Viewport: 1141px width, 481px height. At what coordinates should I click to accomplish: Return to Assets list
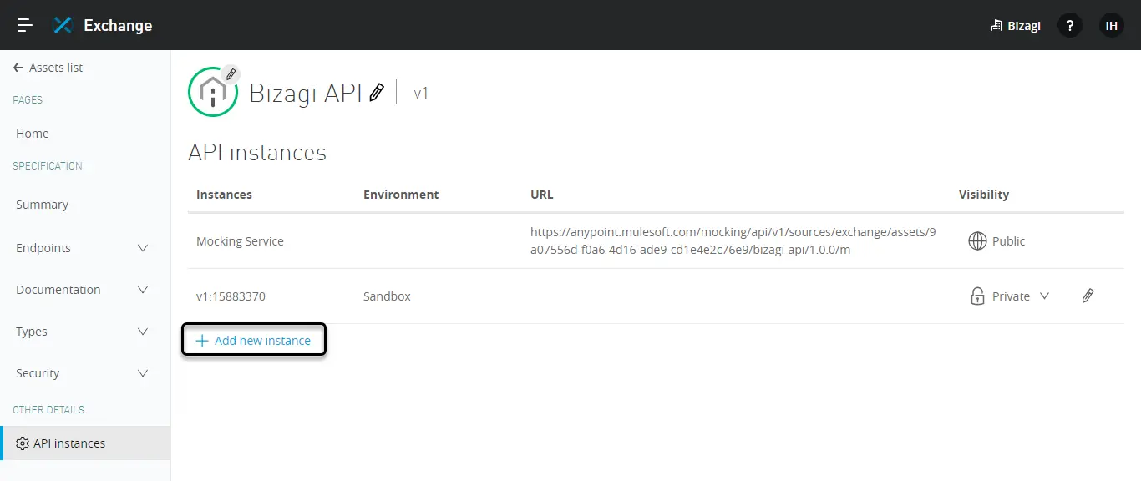[x=56, y=68]
